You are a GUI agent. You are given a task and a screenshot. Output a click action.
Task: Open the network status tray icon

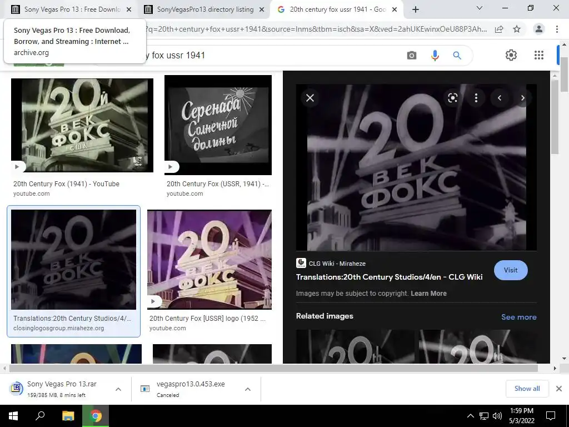pyautogui.click(x=484, y=416)
